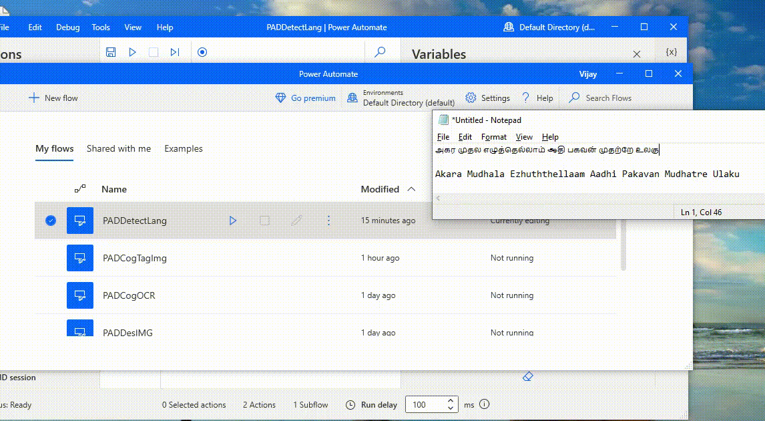Run the flow from designer toolbar
The image size is (765, 421).
[x=132, y=52]
